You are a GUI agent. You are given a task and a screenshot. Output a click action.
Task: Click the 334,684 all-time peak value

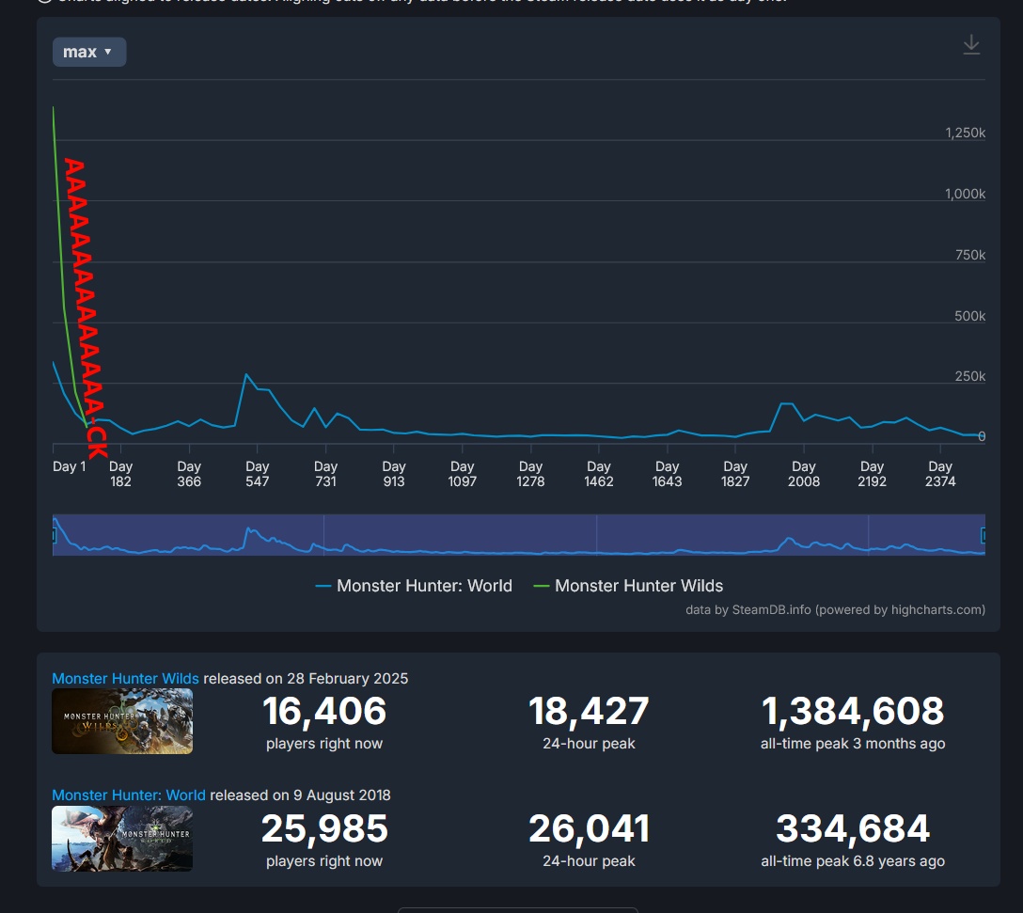pyautogui.click(x=853, y=828)
